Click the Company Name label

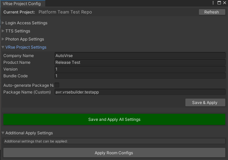[19, 56]
